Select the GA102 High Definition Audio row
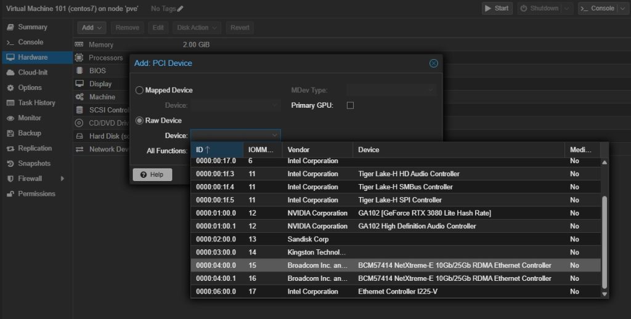The width and height of the screenshot is (631, 319). pos(396,226)
